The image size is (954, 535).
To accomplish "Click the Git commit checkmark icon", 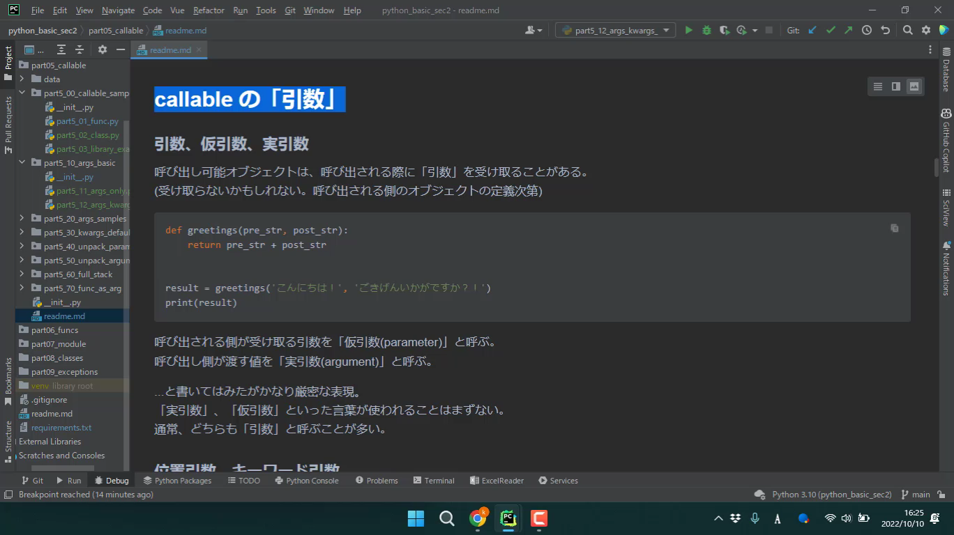I will pyautogui.click(x=831, y=30).
